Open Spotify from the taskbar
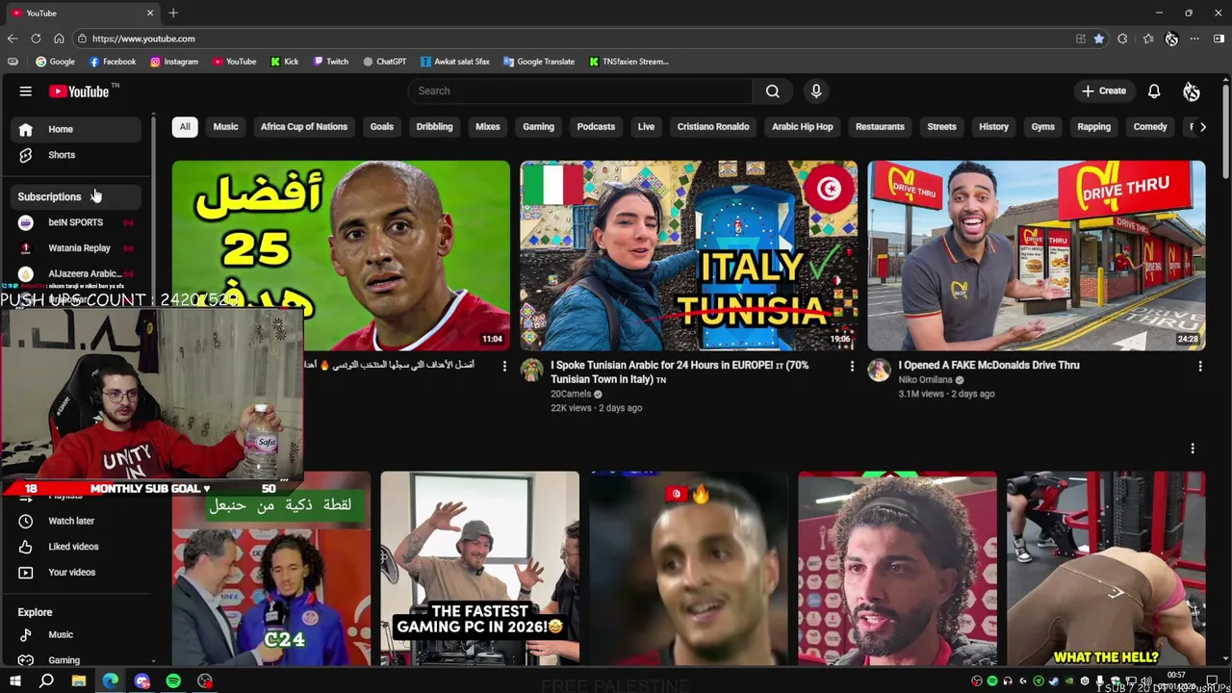Image resolution: width=1232 pixels, height=693 pixels. (173, 681)
